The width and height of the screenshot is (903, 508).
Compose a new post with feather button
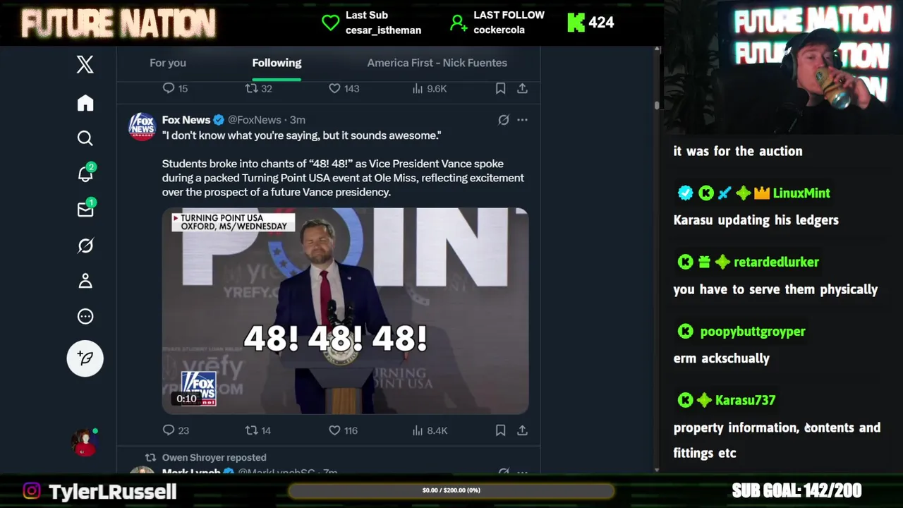coord(85,358)
